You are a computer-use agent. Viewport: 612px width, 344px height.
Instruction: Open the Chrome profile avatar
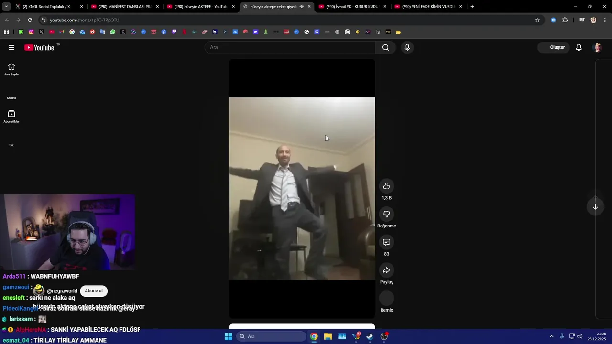pos(593,20)
